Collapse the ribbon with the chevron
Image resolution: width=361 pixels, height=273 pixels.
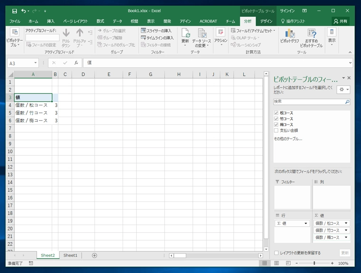pyautogui.click(x=350, y=53)
